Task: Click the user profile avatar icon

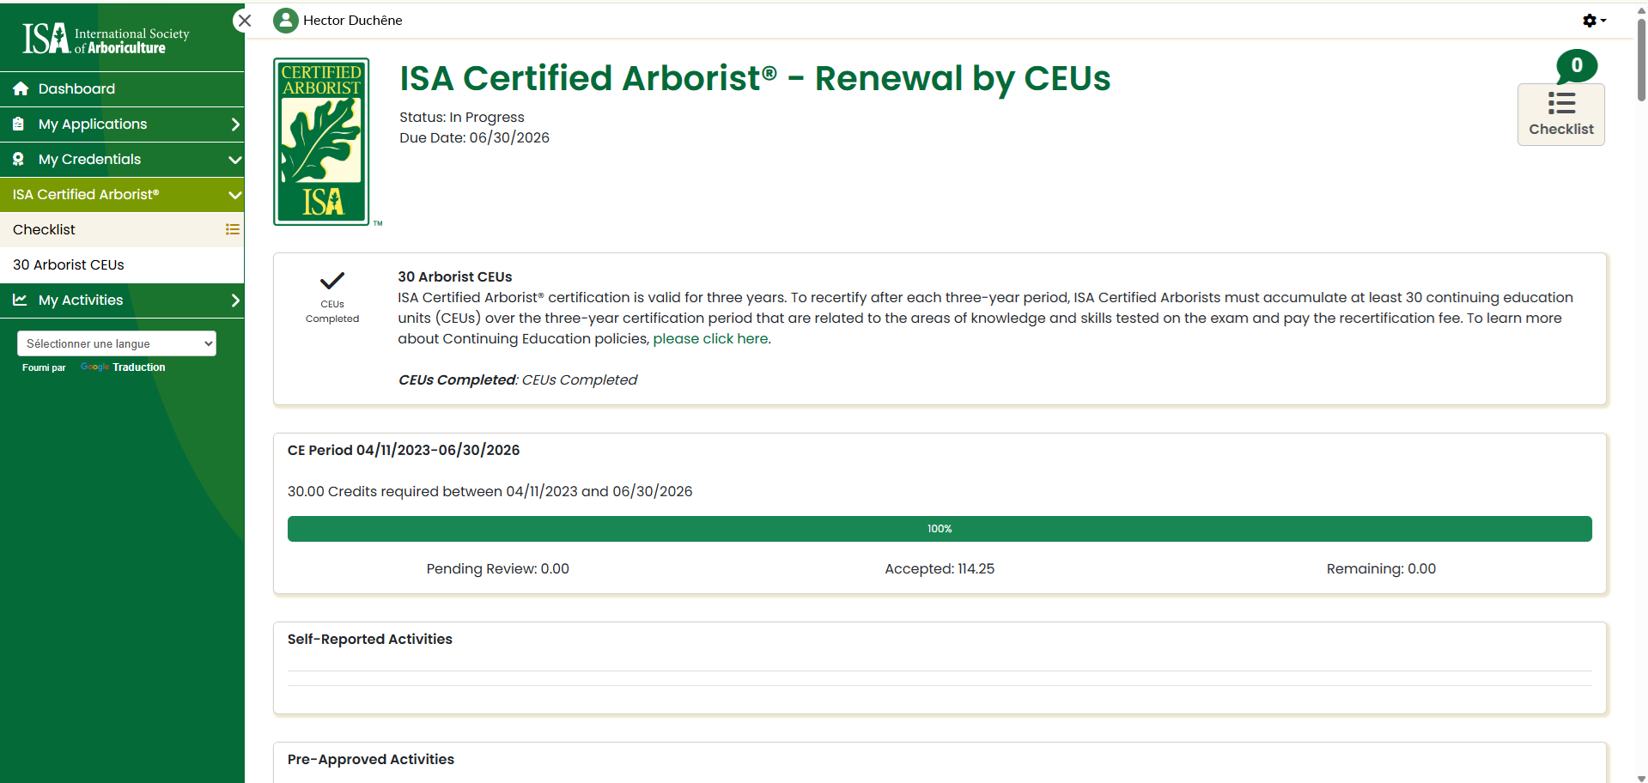Action: (285, 21)
